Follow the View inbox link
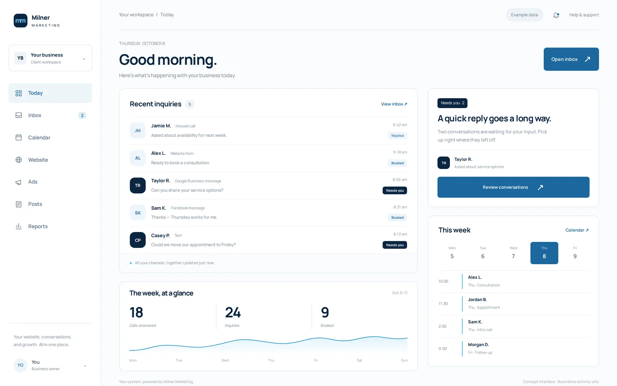This screenshot has height=386, width=617. [x=394, y=104]
